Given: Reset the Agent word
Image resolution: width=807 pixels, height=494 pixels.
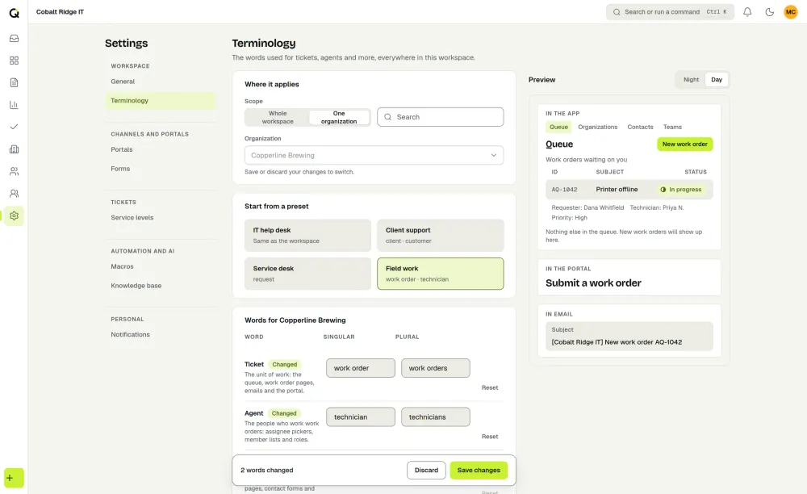Looking at the screenshot, I should (x=490, y=437).
